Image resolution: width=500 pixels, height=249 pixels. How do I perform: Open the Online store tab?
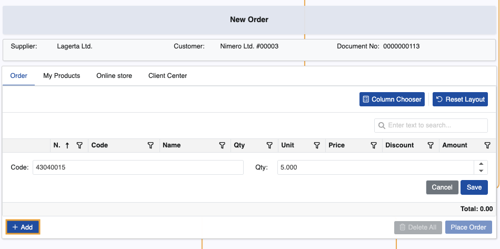pyautogui.click(x=114, y=76)
